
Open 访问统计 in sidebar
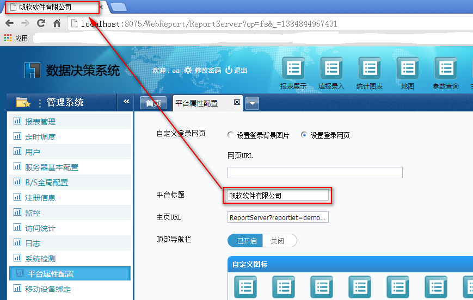(70, 228)
